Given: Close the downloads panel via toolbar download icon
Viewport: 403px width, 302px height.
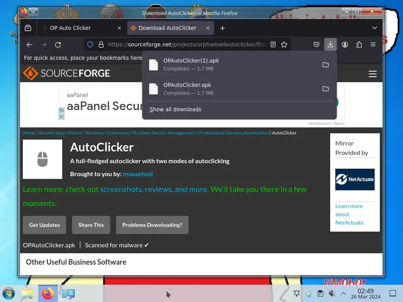Looking at the screenshot, I should coord(330,44).
